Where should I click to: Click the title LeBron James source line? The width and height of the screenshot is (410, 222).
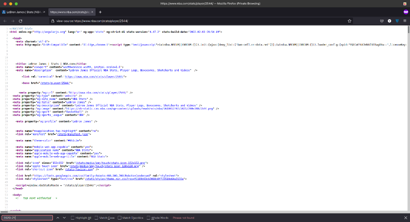51,64
